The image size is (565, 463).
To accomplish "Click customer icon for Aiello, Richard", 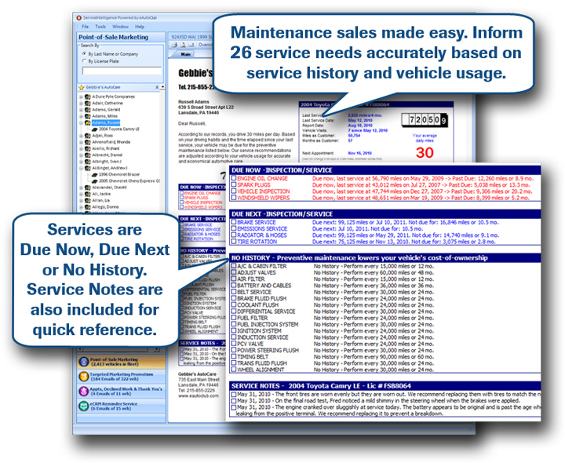I will tap(88, 148).
